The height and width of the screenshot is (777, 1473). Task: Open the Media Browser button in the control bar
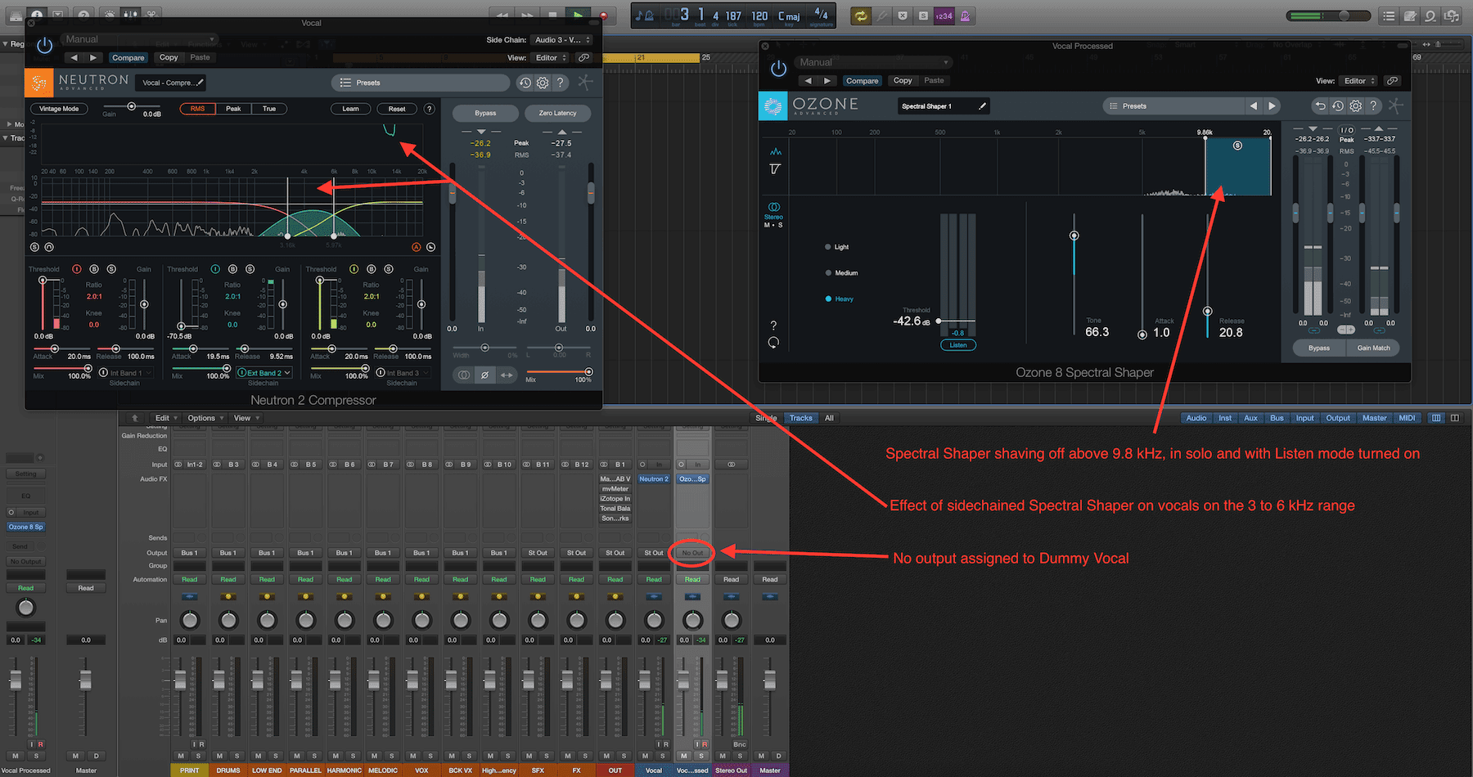[1451, 16]
